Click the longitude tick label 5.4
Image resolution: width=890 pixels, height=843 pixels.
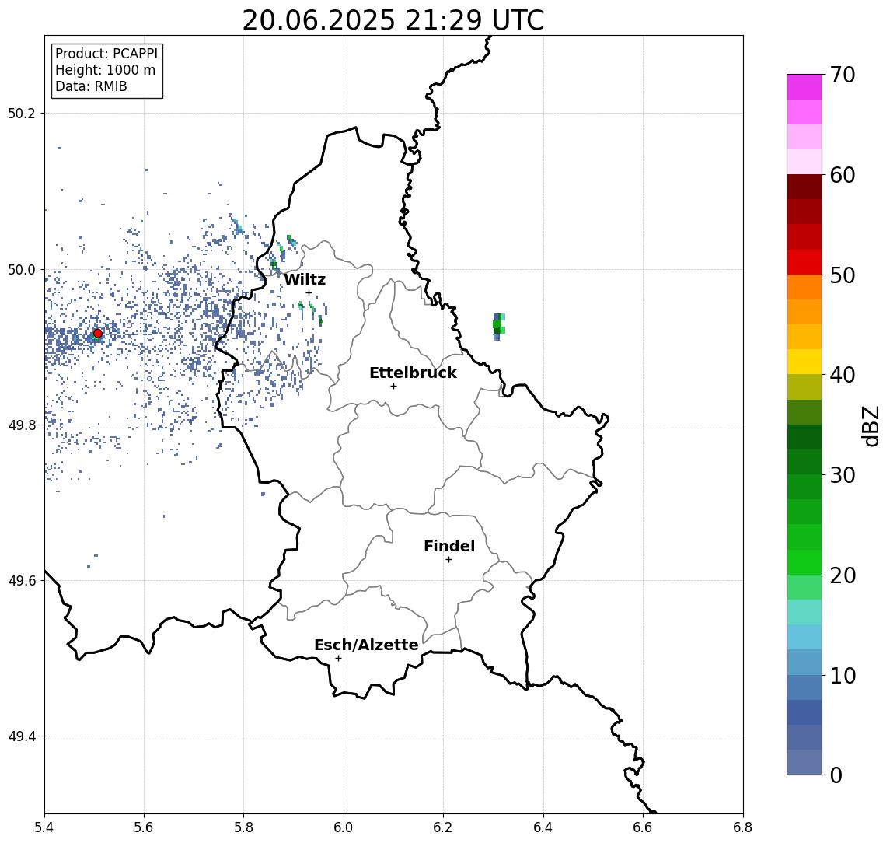tap(45, 827)
